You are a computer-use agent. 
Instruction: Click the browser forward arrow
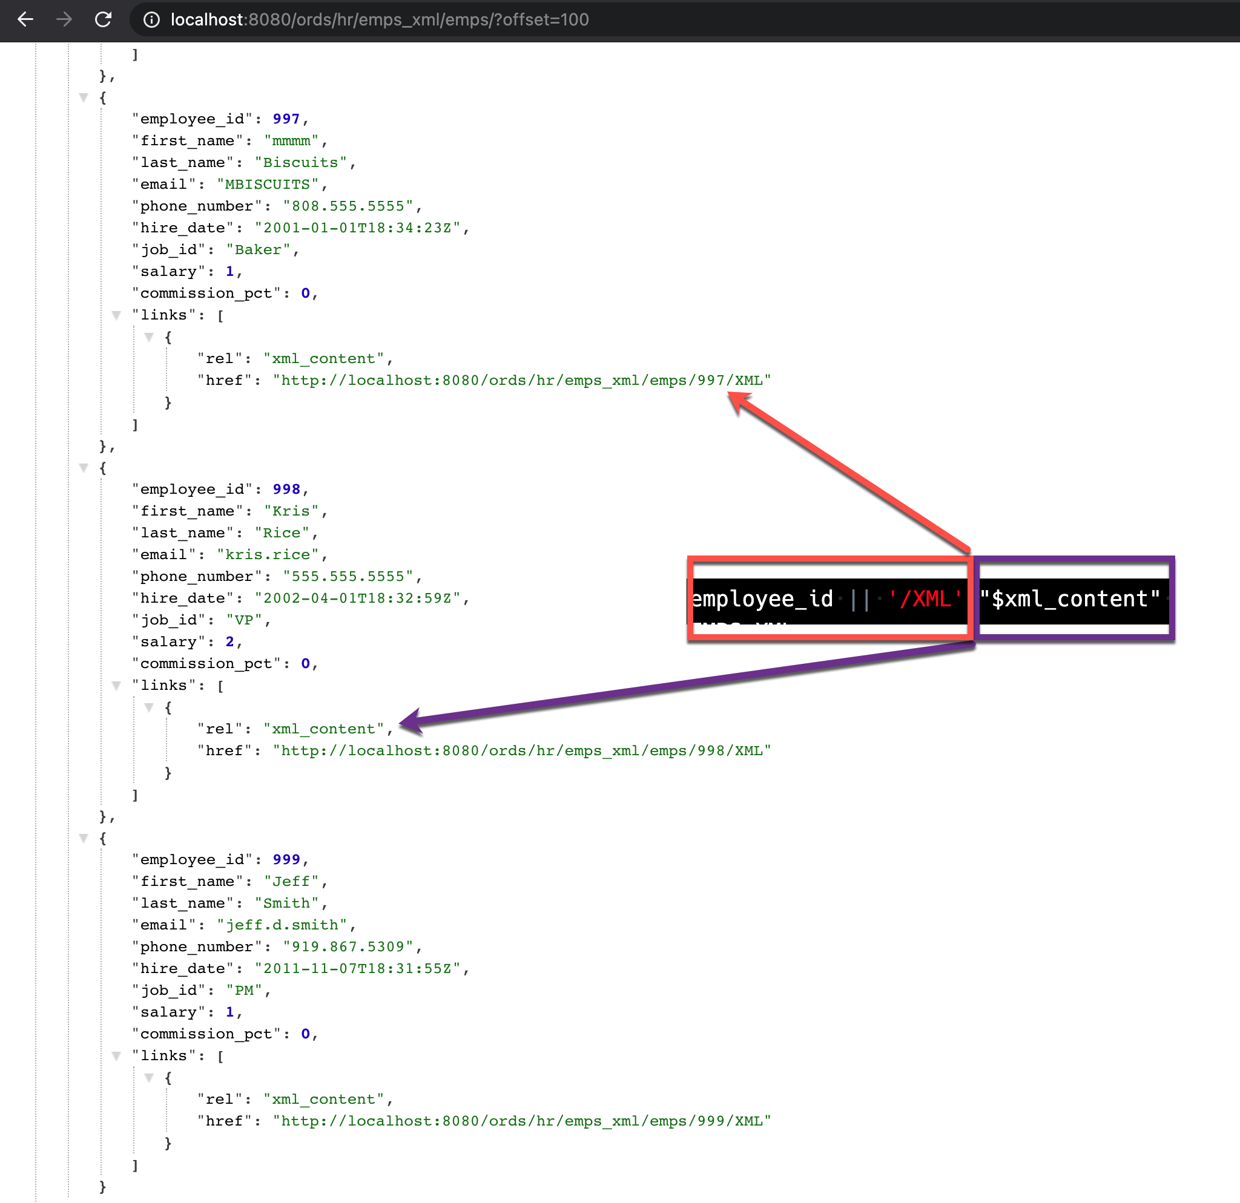(x=64, y=19)
